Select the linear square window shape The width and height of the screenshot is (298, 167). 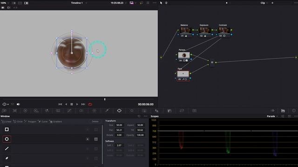click(7, 129)
